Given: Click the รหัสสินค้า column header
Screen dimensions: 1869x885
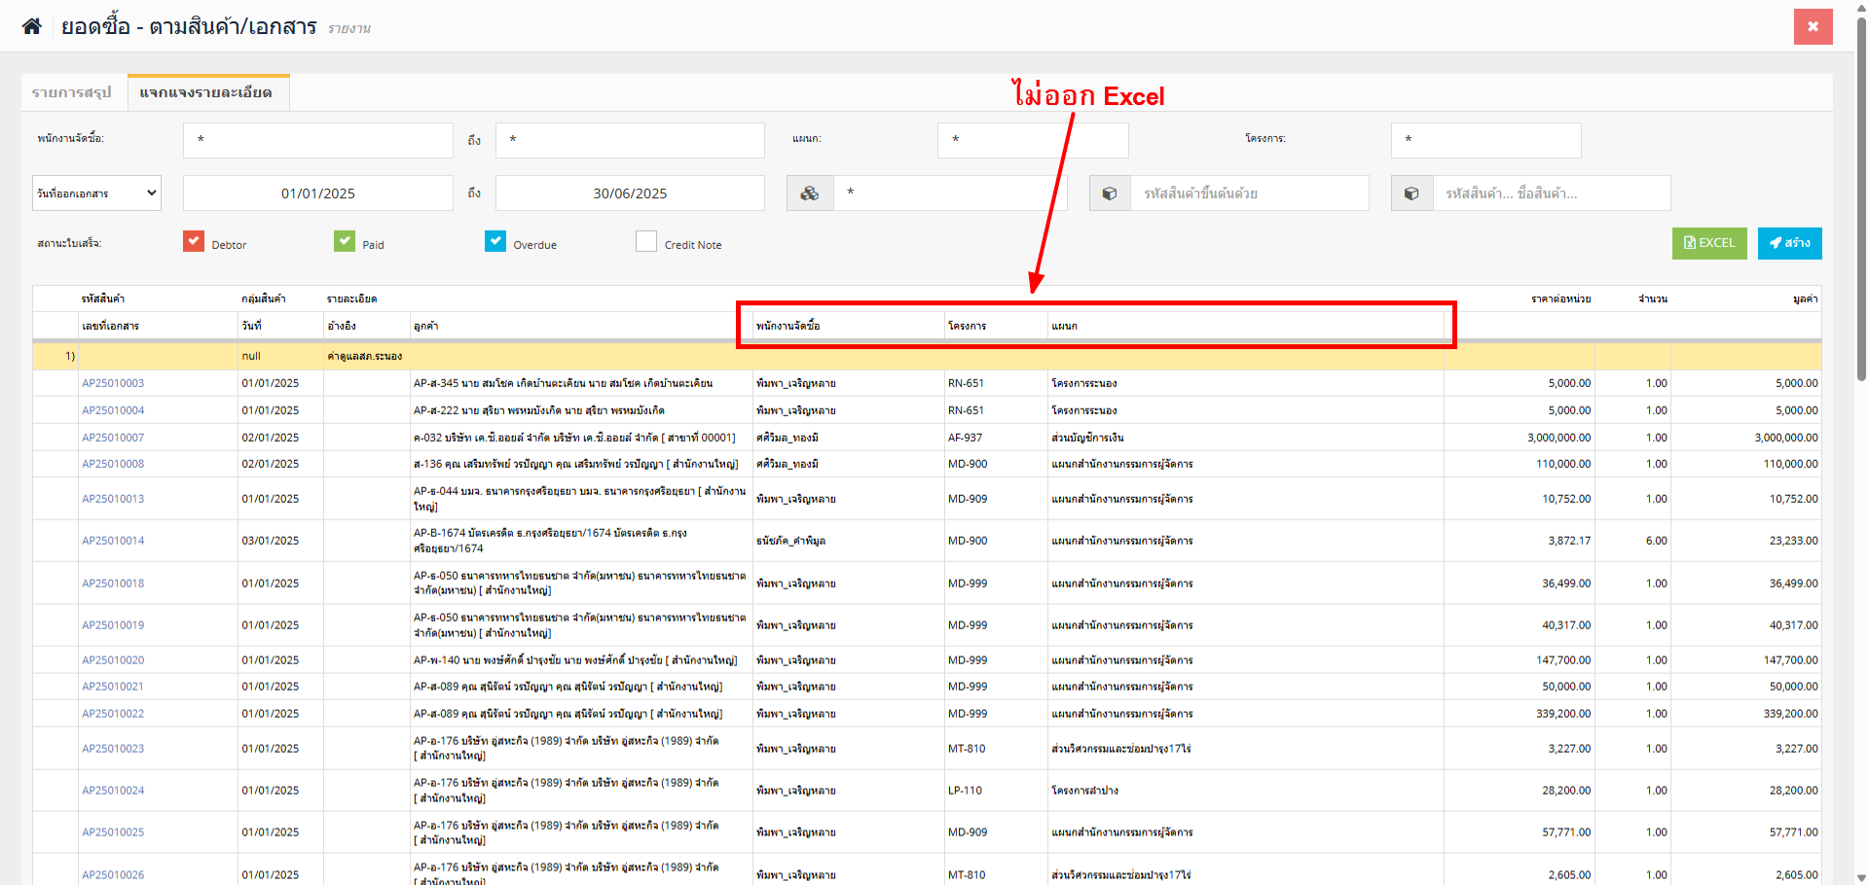Looking at the screenshot, I should 103,299.
